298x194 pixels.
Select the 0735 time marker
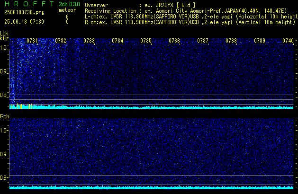146,41
